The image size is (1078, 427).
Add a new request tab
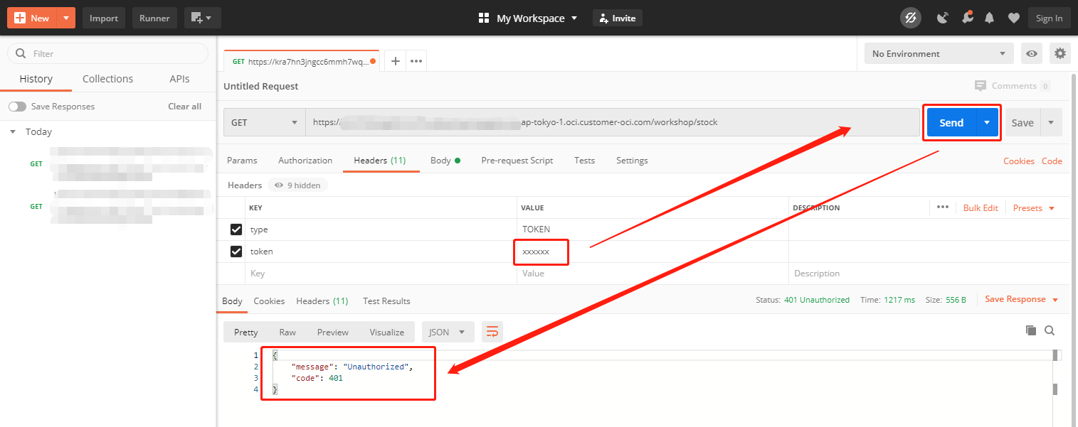click(x=396, y=61)
